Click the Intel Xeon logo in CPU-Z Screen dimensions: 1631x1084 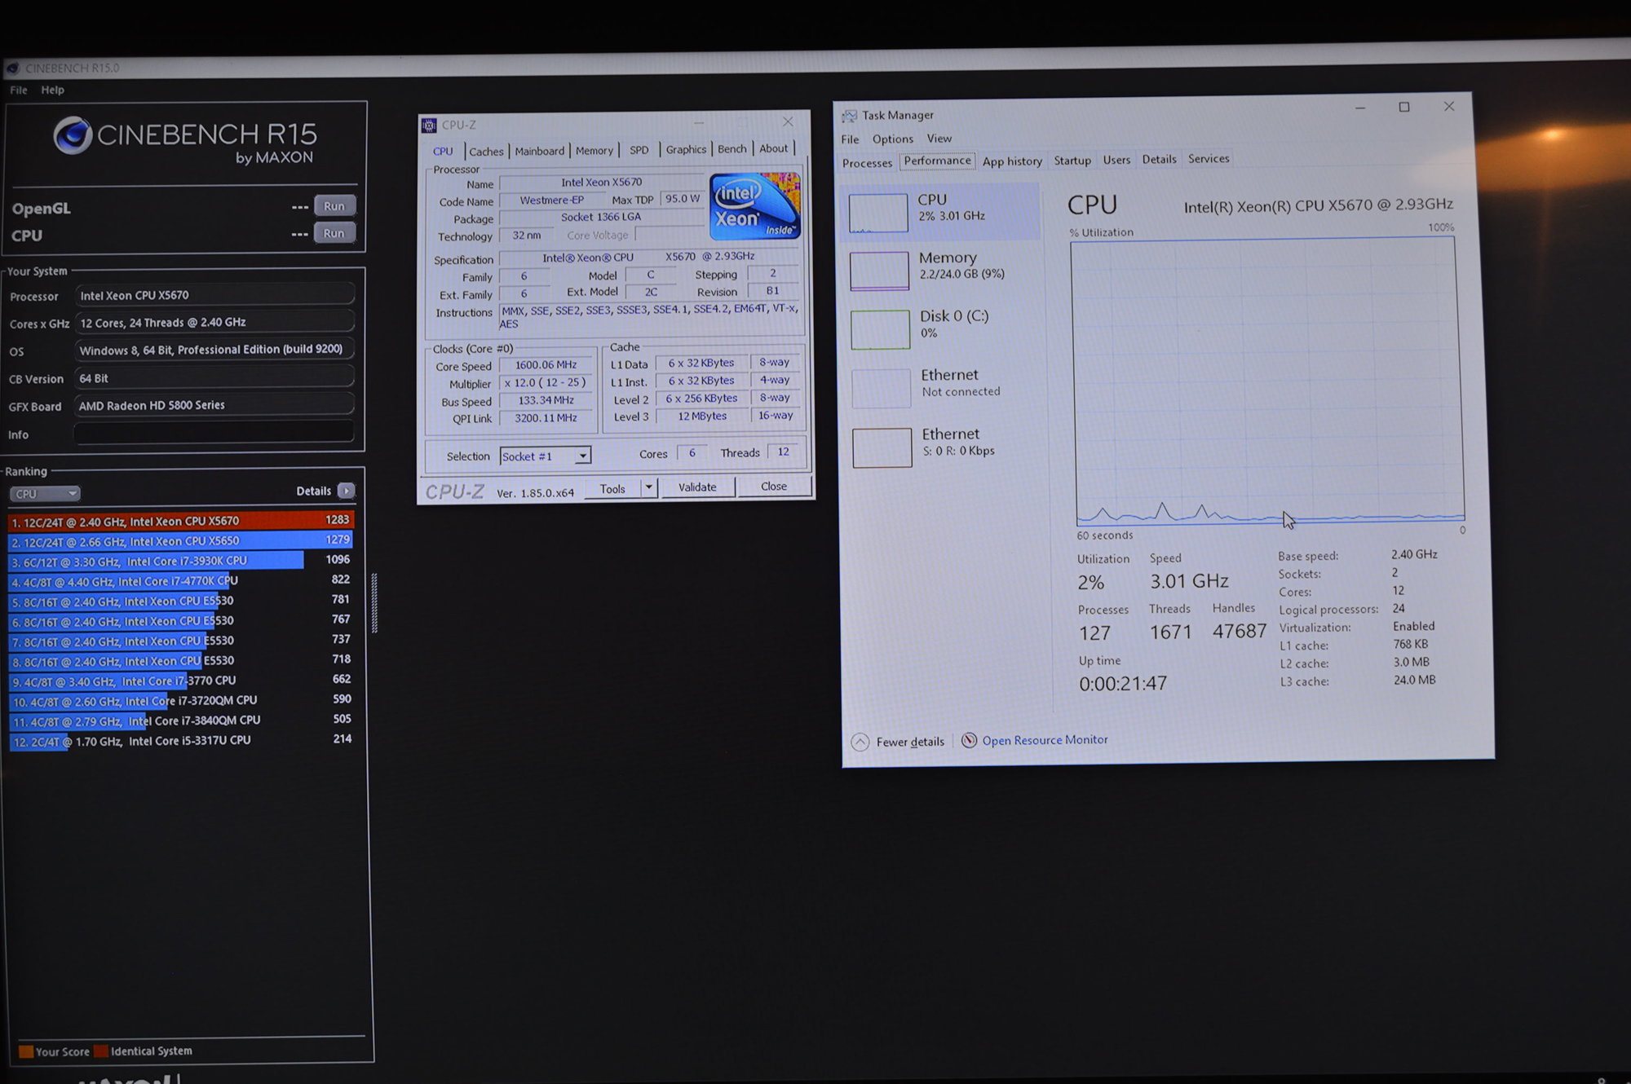coord(754,206)
